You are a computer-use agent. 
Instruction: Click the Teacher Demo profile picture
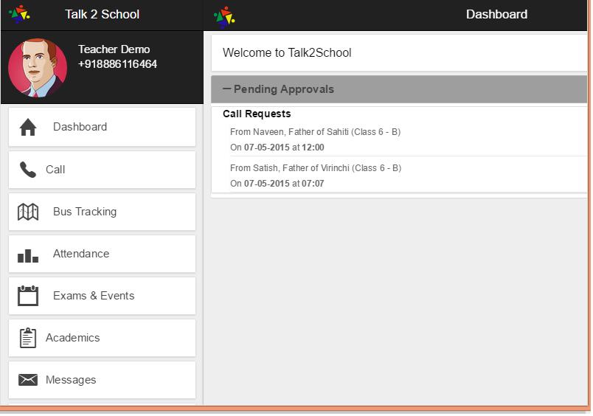click(x=38, y=68)
